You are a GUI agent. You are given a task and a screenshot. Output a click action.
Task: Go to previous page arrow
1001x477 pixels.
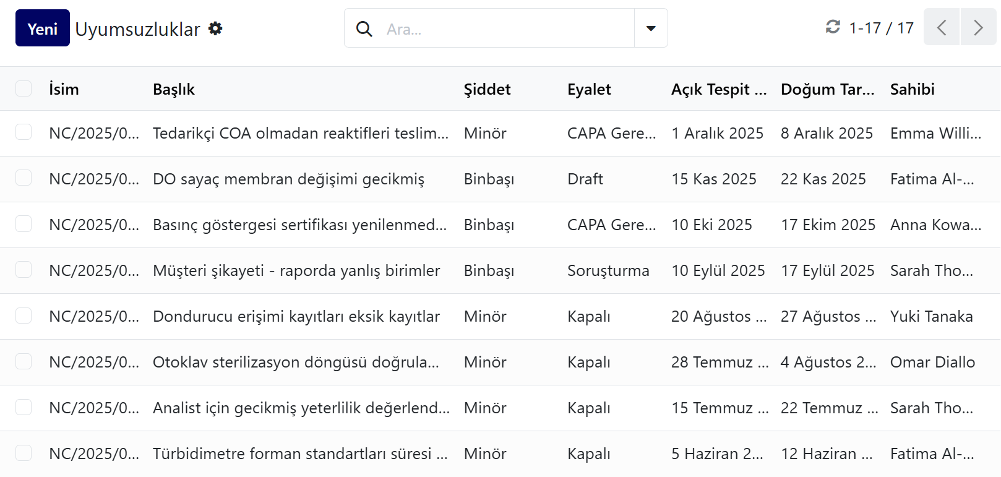click(942, 27)
